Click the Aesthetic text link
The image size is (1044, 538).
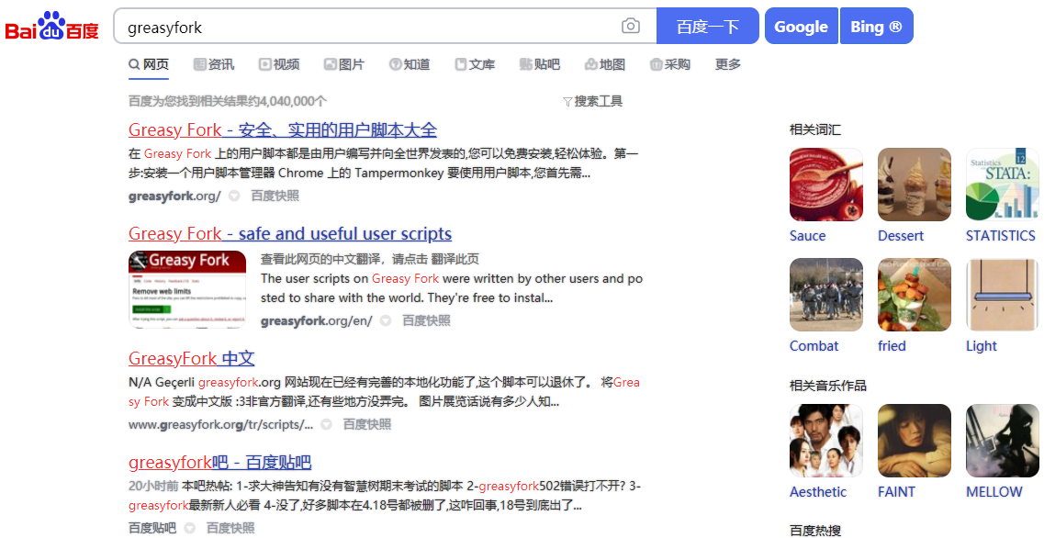point(818,492)
